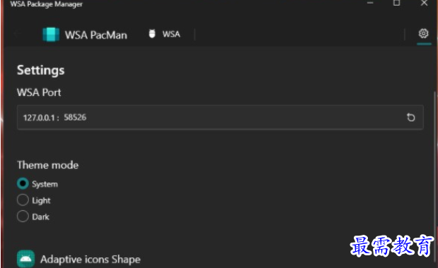Open the WSA tab label in header

(x=171, y=35)
